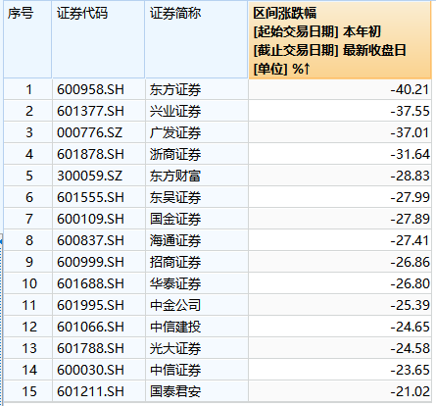Click row number 10

click(x=29, y=283)
